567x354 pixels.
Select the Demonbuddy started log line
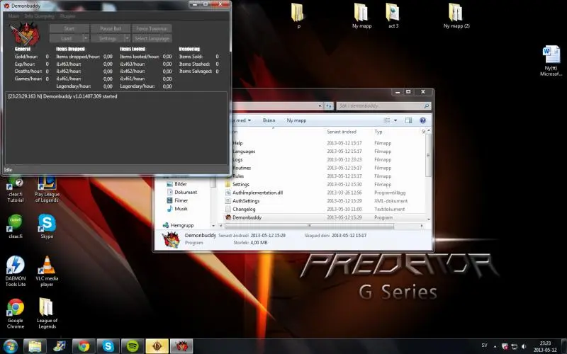tap(62, 96)
